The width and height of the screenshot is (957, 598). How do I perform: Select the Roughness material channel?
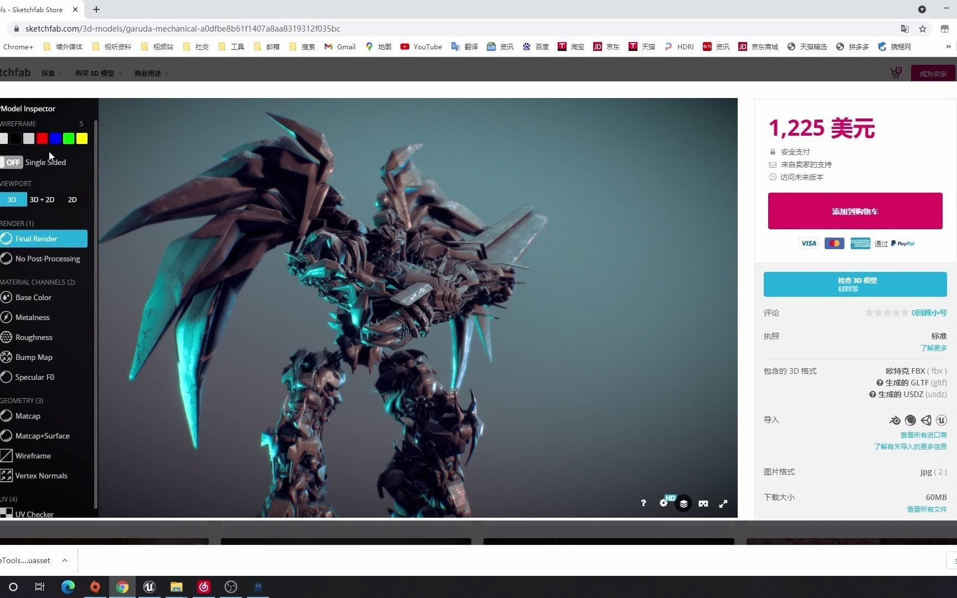[x=34, y=337]
